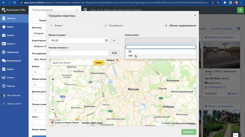Click the full cost input field
245x137 pixels.
[79, 53]
